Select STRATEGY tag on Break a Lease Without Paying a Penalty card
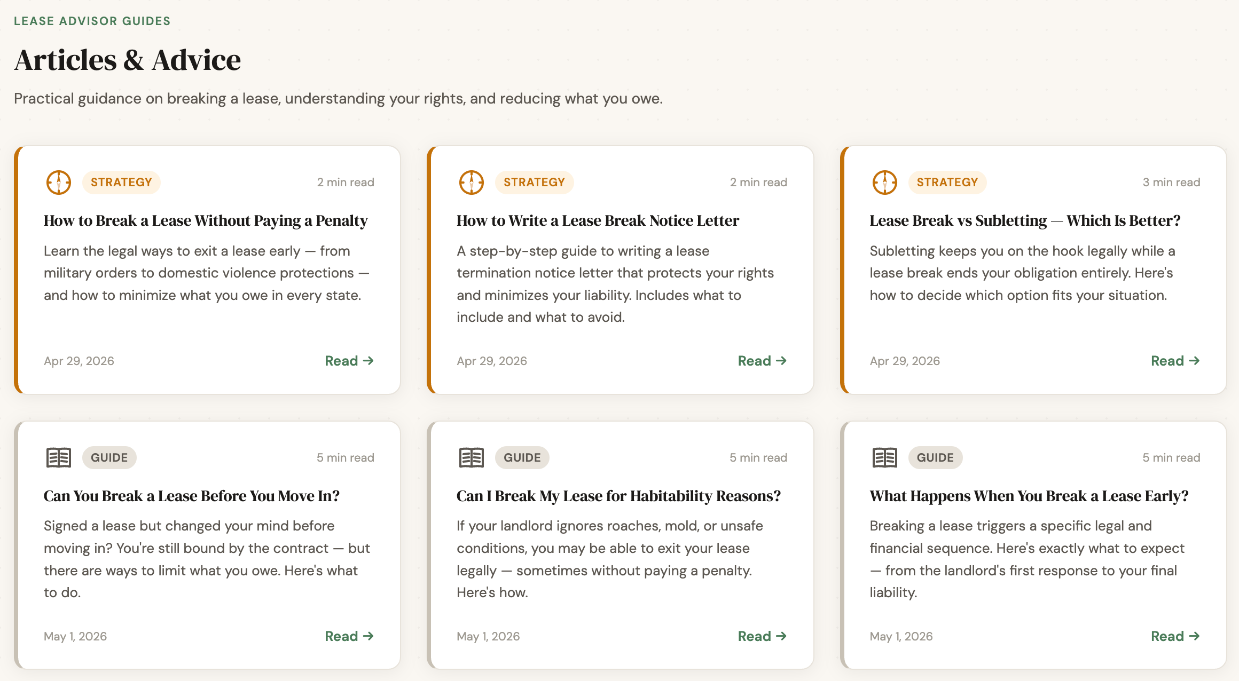The image size is (1239, 681). click(x=121, y=183)
